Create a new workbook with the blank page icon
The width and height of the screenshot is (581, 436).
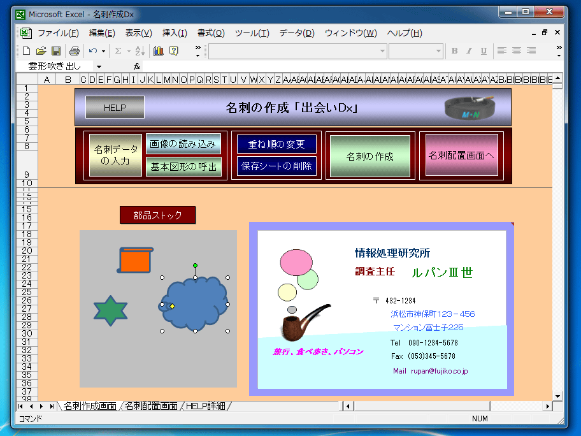[x=26, y=51]
